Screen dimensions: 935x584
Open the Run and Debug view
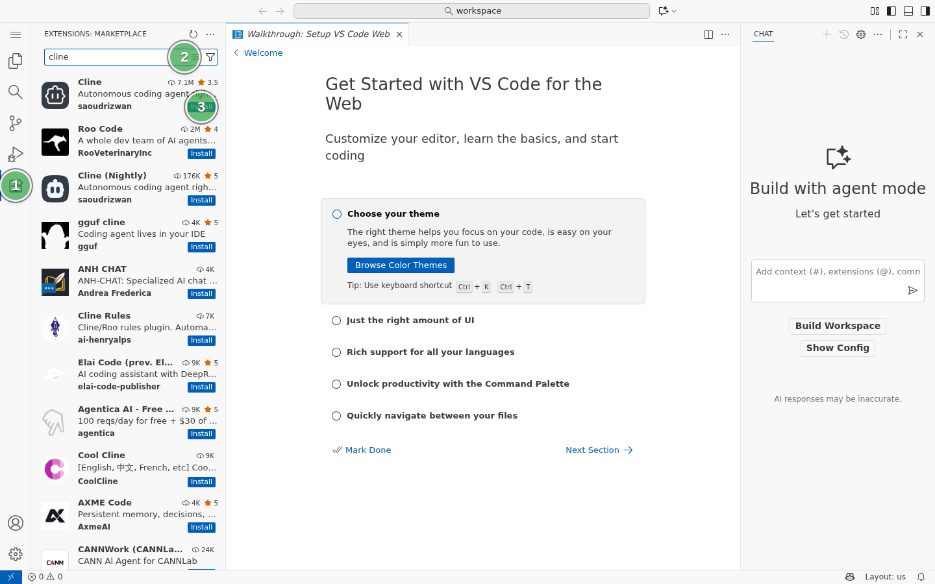16,154
